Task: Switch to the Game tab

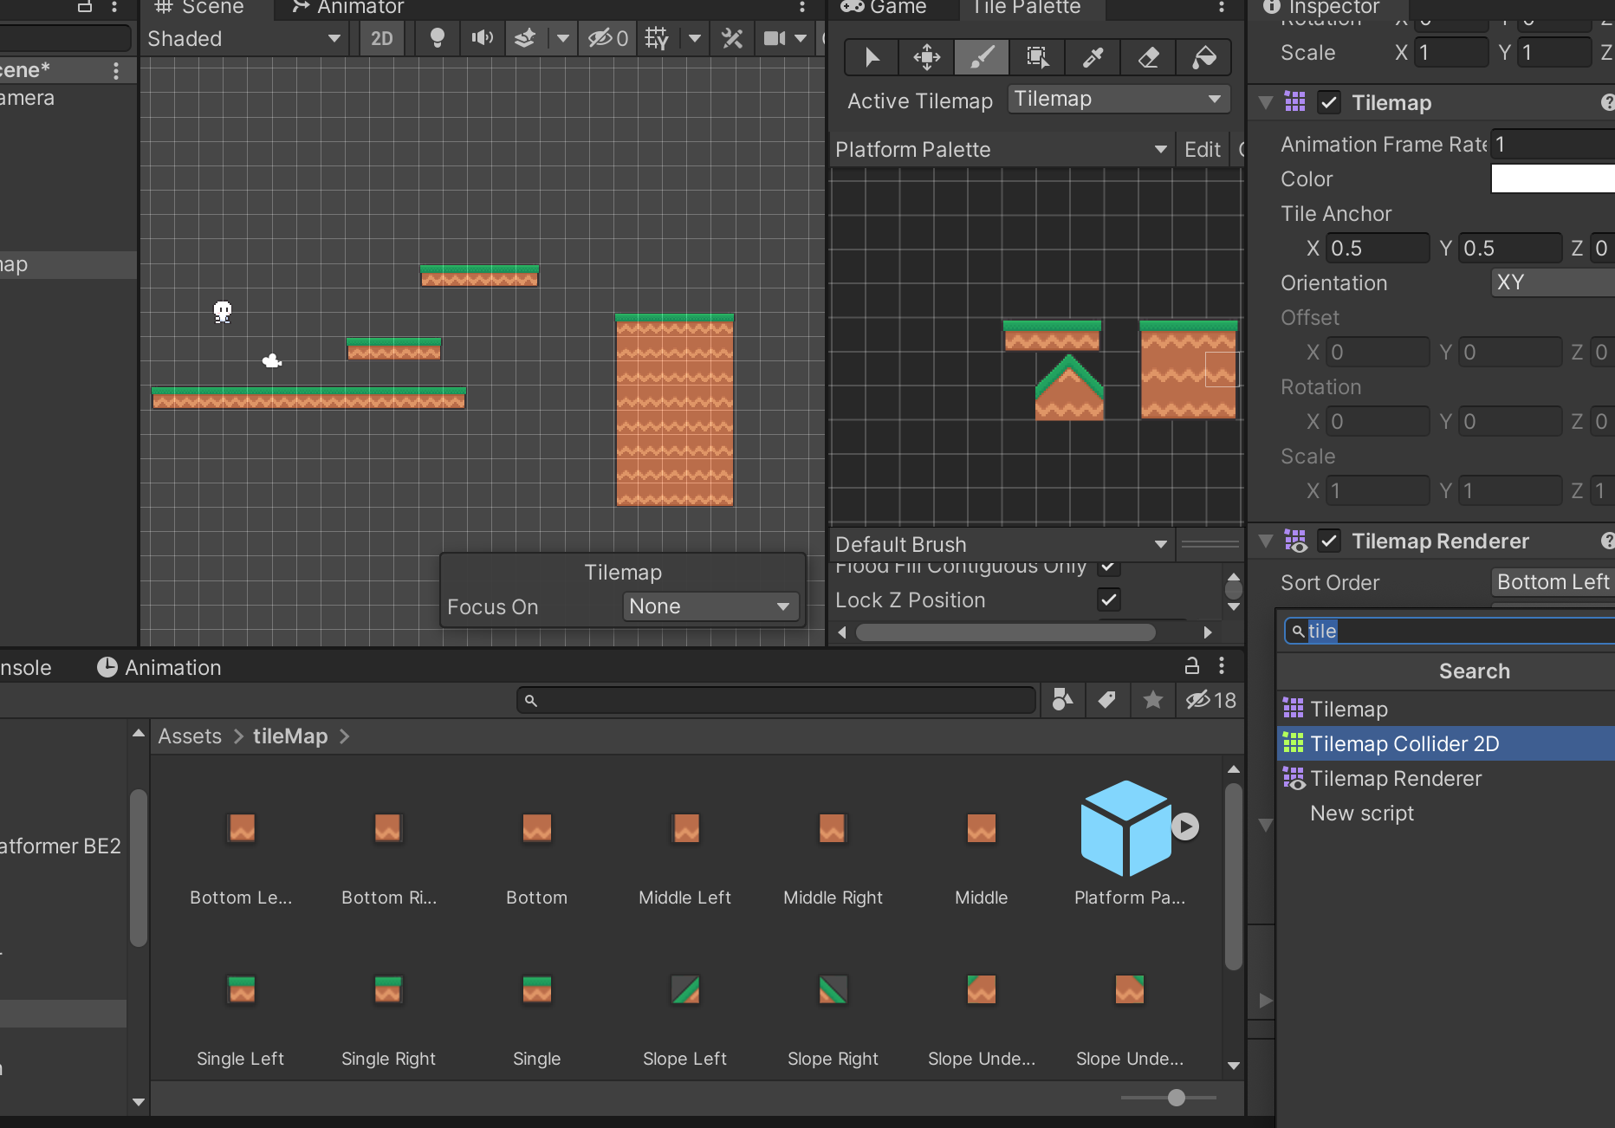Action: click(885, 8)
